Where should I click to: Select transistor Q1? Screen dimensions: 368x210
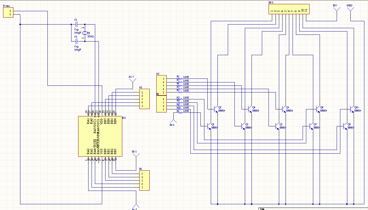pyautogui.click(x=209, y=126)
